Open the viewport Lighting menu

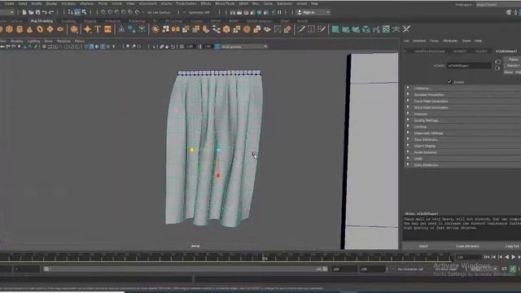tap(33, 42)
